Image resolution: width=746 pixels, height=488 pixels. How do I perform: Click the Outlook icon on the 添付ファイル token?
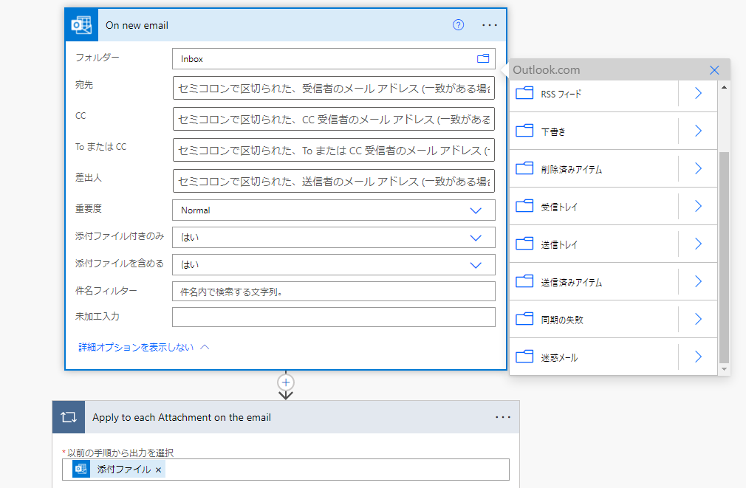[x=81, y=468]
